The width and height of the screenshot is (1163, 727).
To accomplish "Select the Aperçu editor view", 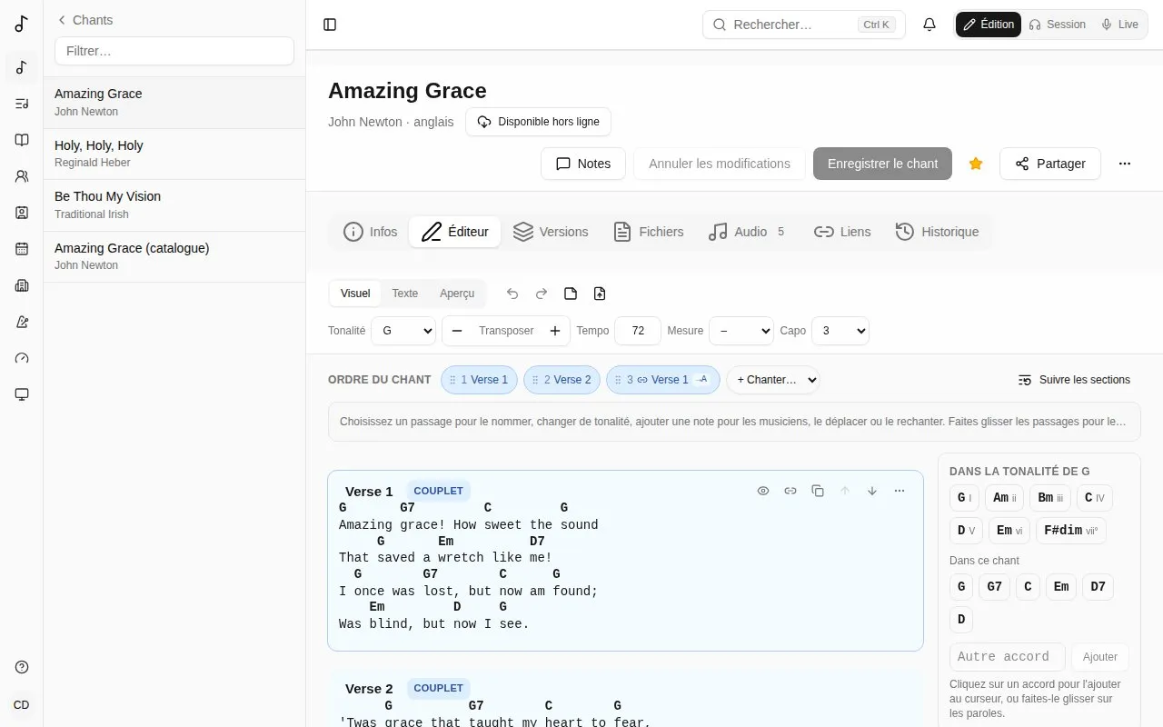I will pos(457,294).
